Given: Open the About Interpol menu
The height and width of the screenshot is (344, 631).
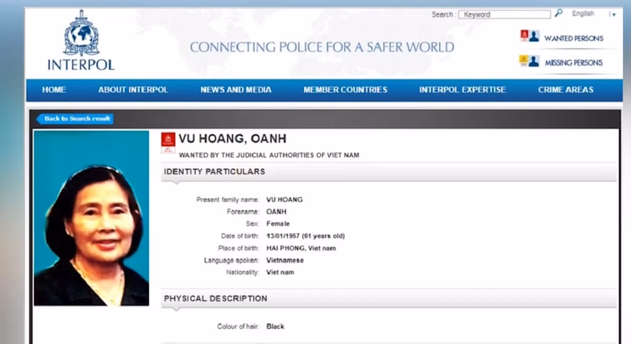Looking at the screenshot, I should (x=133, y=90).
